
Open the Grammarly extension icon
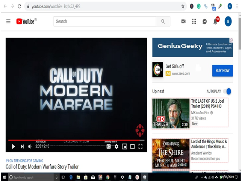pos(199,6)
